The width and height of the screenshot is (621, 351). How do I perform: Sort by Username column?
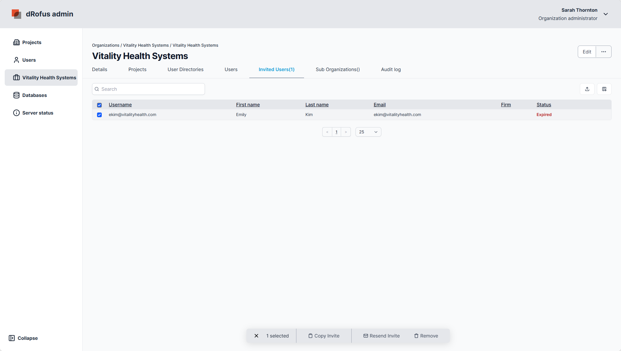pos(120,105)
